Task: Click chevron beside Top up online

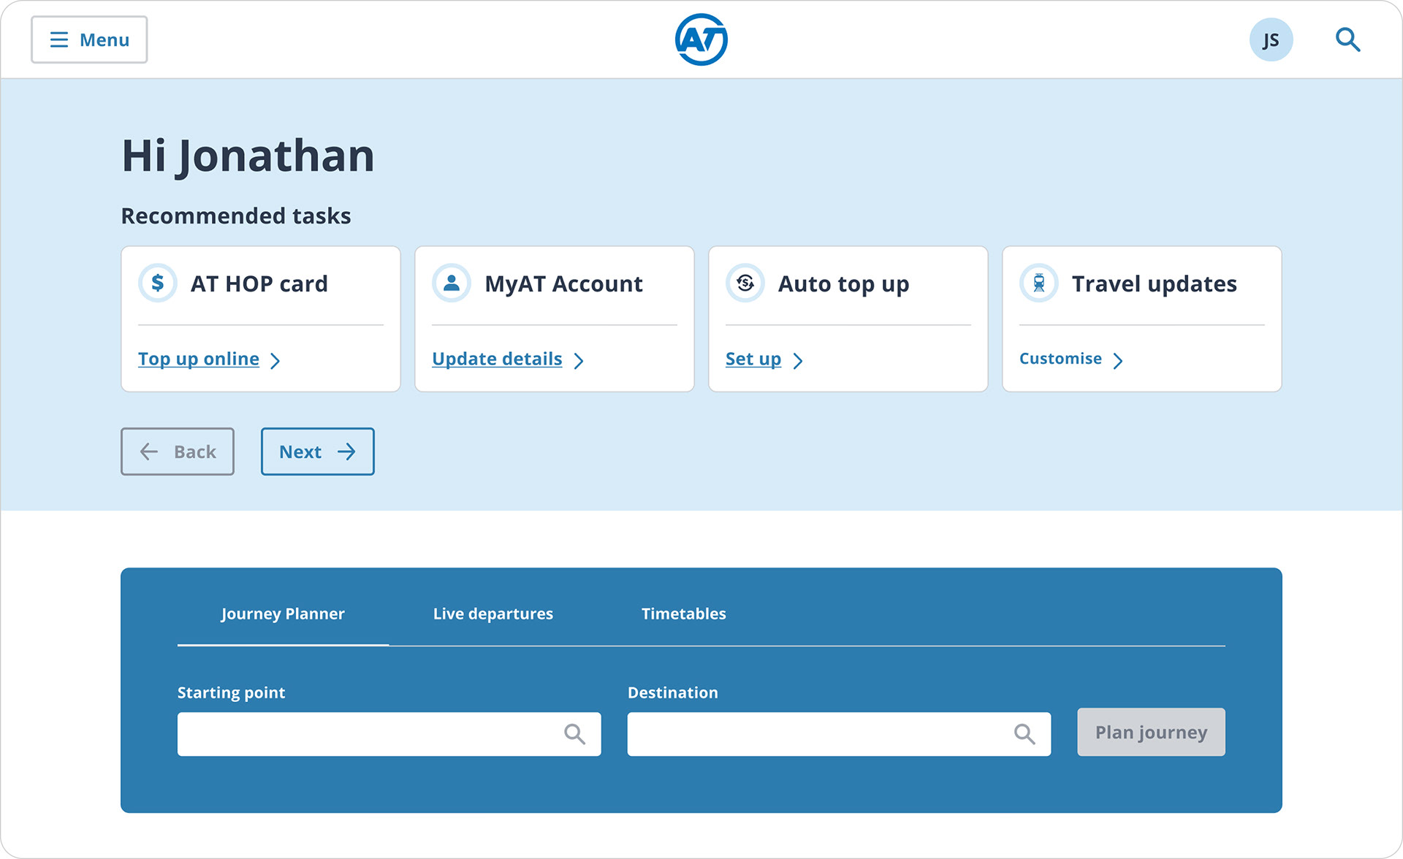Action: click(275, 361)
